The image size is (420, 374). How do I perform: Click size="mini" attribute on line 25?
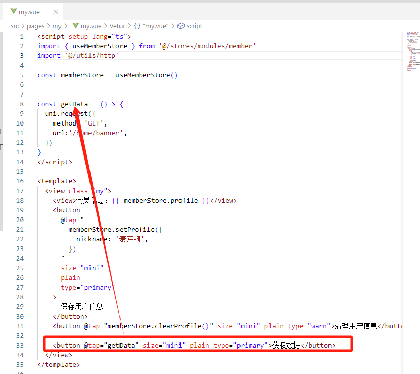click(82, 268)
